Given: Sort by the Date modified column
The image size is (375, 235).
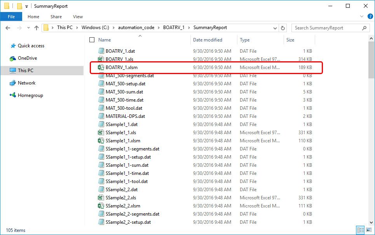Looking at the screenshot, I should pos(208,40).
